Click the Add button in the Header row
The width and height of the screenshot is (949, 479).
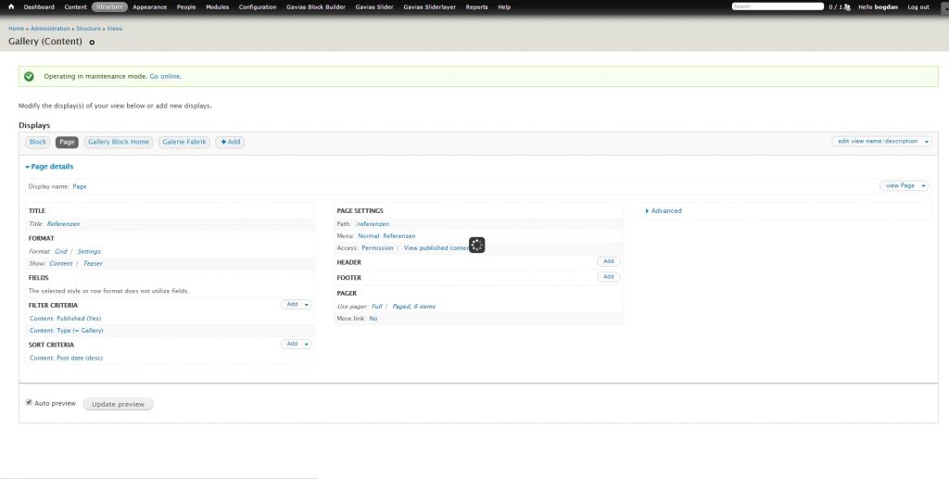[x=608, y=261]
